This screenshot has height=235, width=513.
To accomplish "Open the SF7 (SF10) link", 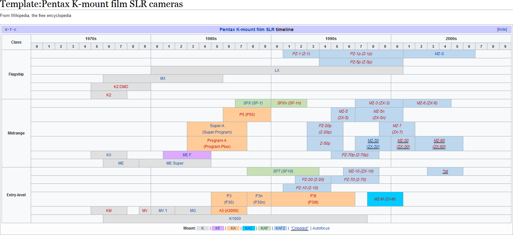I will pyautogui.click(x=283, y=171).
